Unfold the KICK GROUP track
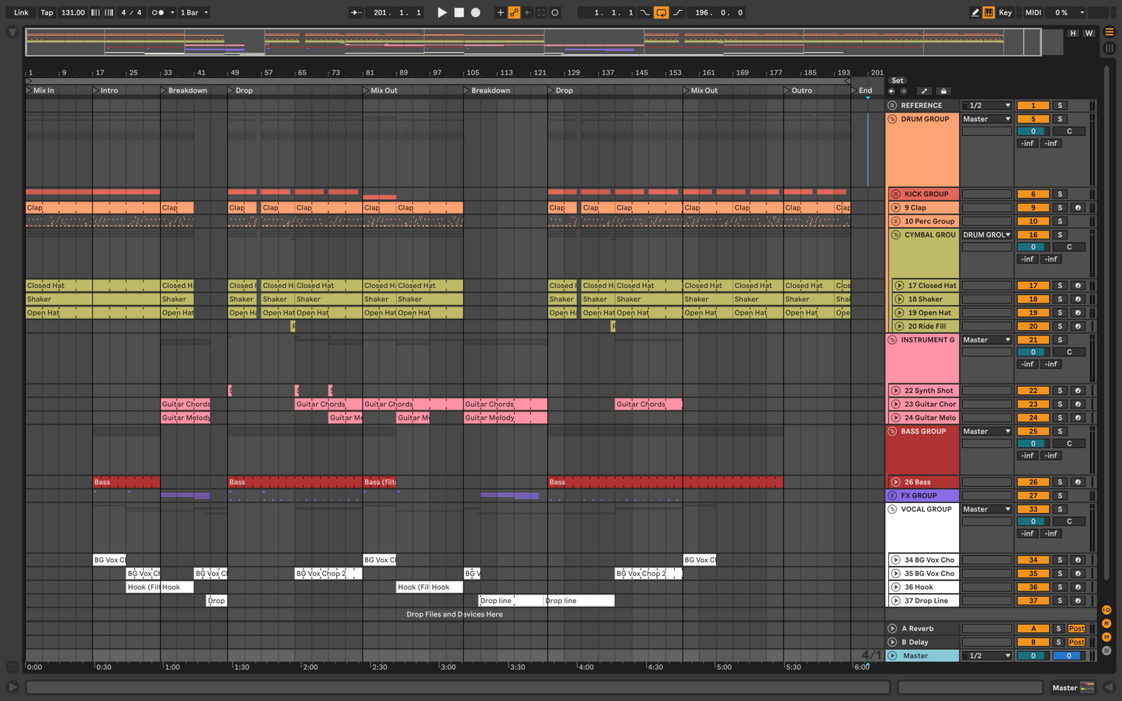This screenshot has height=701, width=1122. pyautogui.click(x=895, y=194)
